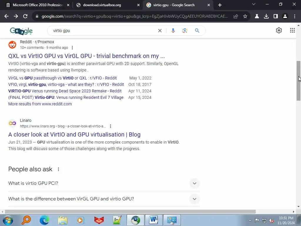Screen dimensions: 301x226
Task: Open Google quick settings gear
Action: point(279,30)
